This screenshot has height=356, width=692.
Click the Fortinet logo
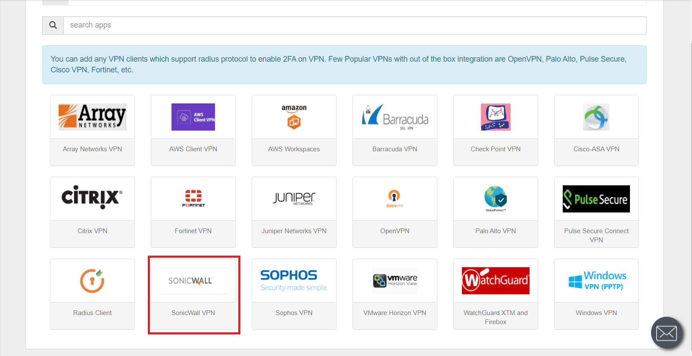193,199
